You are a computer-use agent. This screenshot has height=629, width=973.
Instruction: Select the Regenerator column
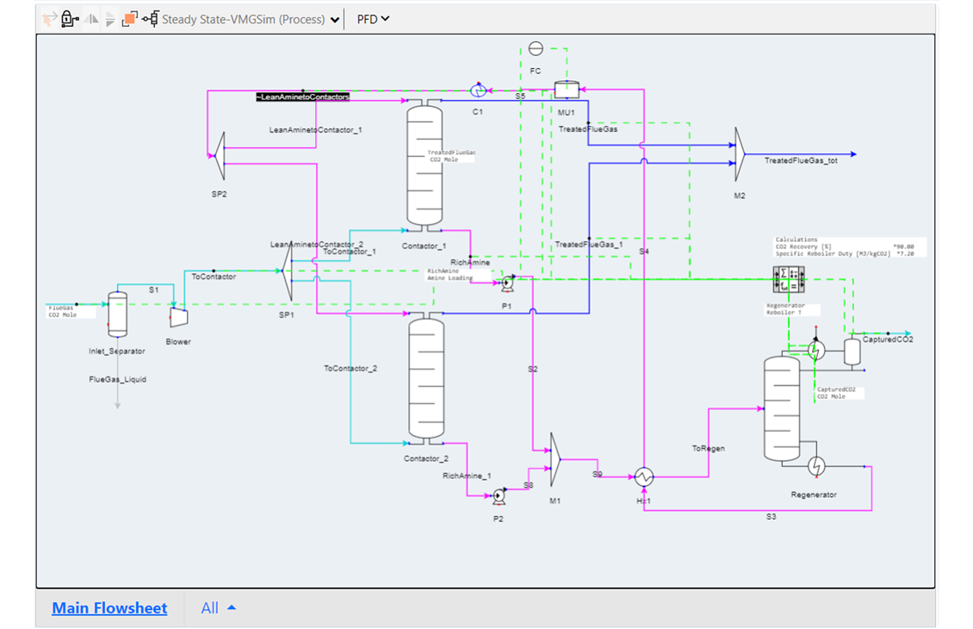tap(781, 408)
